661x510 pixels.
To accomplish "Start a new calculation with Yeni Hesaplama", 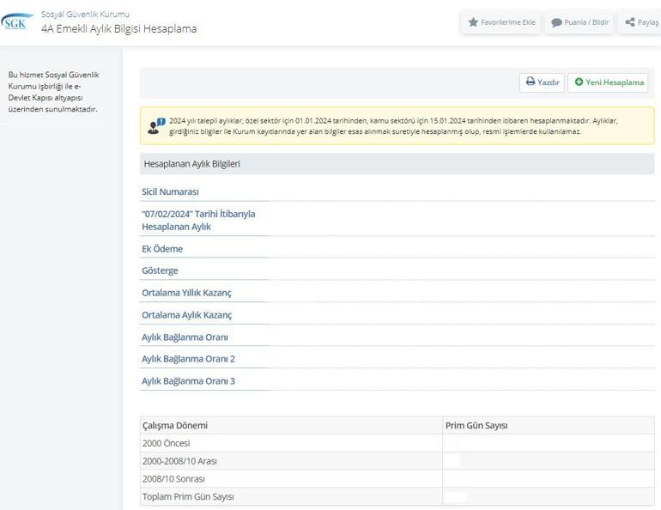I will point(608,82).
